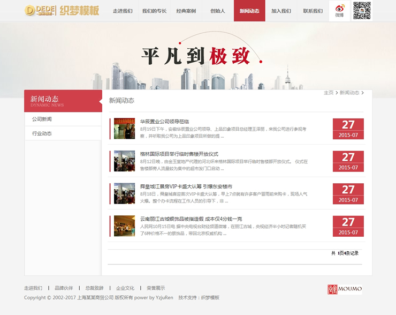396x315 pixels.
Task: Select the 创始人 navigation item
Action: (218, 11)
